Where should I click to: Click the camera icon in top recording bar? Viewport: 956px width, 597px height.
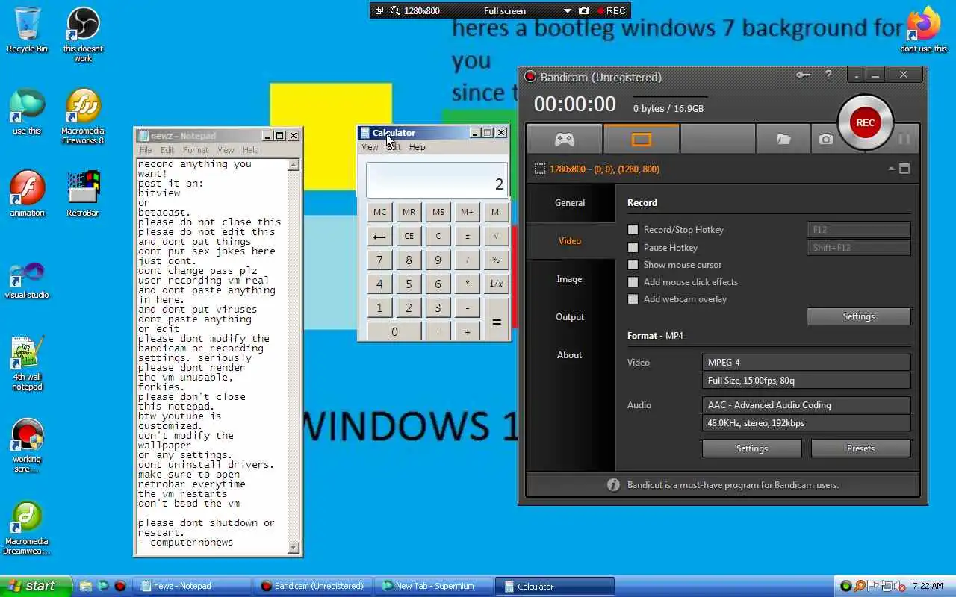pyautogui.click(x=584, y=10)
